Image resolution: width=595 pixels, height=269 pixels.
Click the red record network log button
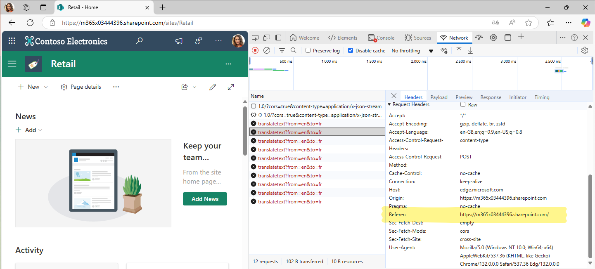tap(255, 50)
